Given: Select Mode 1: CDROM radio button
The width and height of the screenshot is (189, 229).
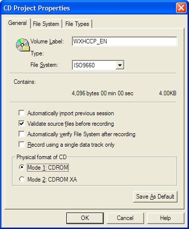Looking at the screenshot, I should click(22, 167).
